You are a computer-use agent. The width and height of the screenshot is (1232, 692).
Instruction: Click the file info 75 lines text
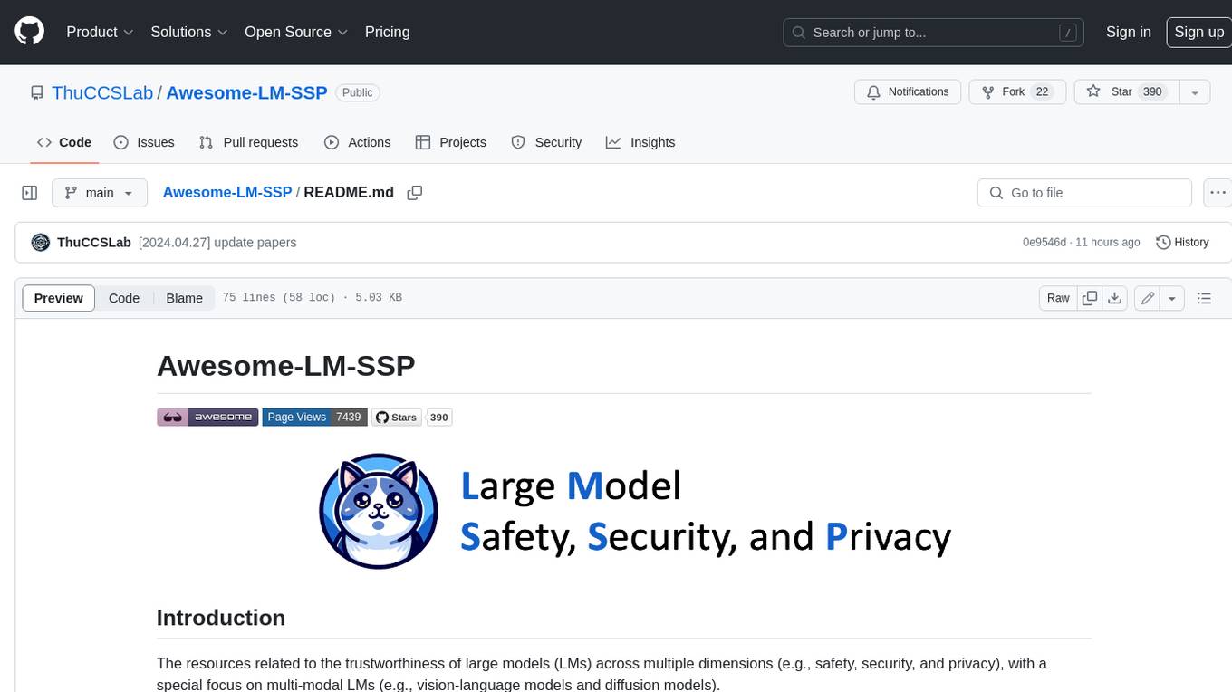[x=312, y=298]
